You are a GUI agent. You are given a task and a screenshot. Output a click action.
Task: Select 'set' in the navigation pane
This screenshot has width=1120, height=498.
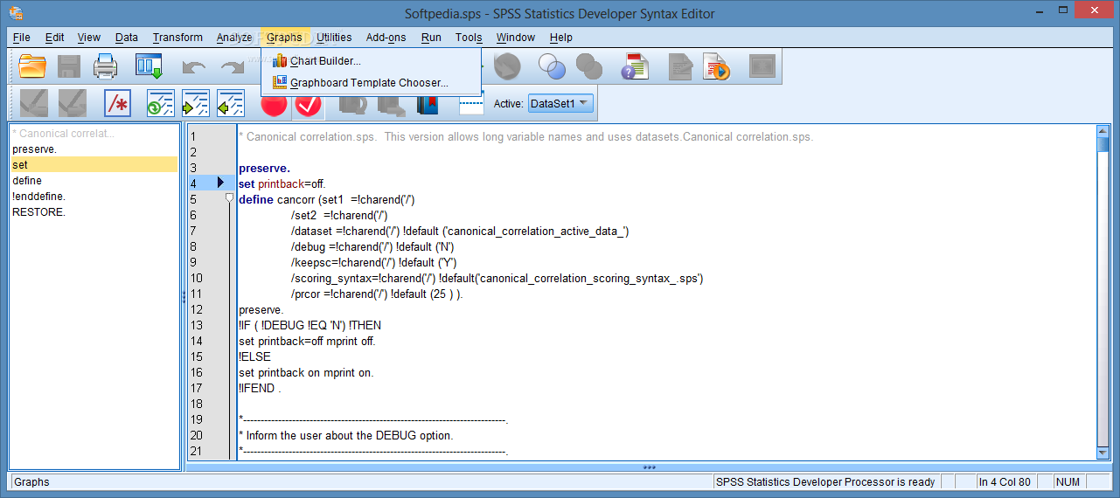pos(94,165)
